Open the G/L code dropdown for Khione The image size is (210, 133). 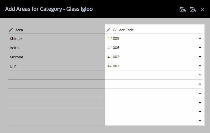click(x=200, y=38)
